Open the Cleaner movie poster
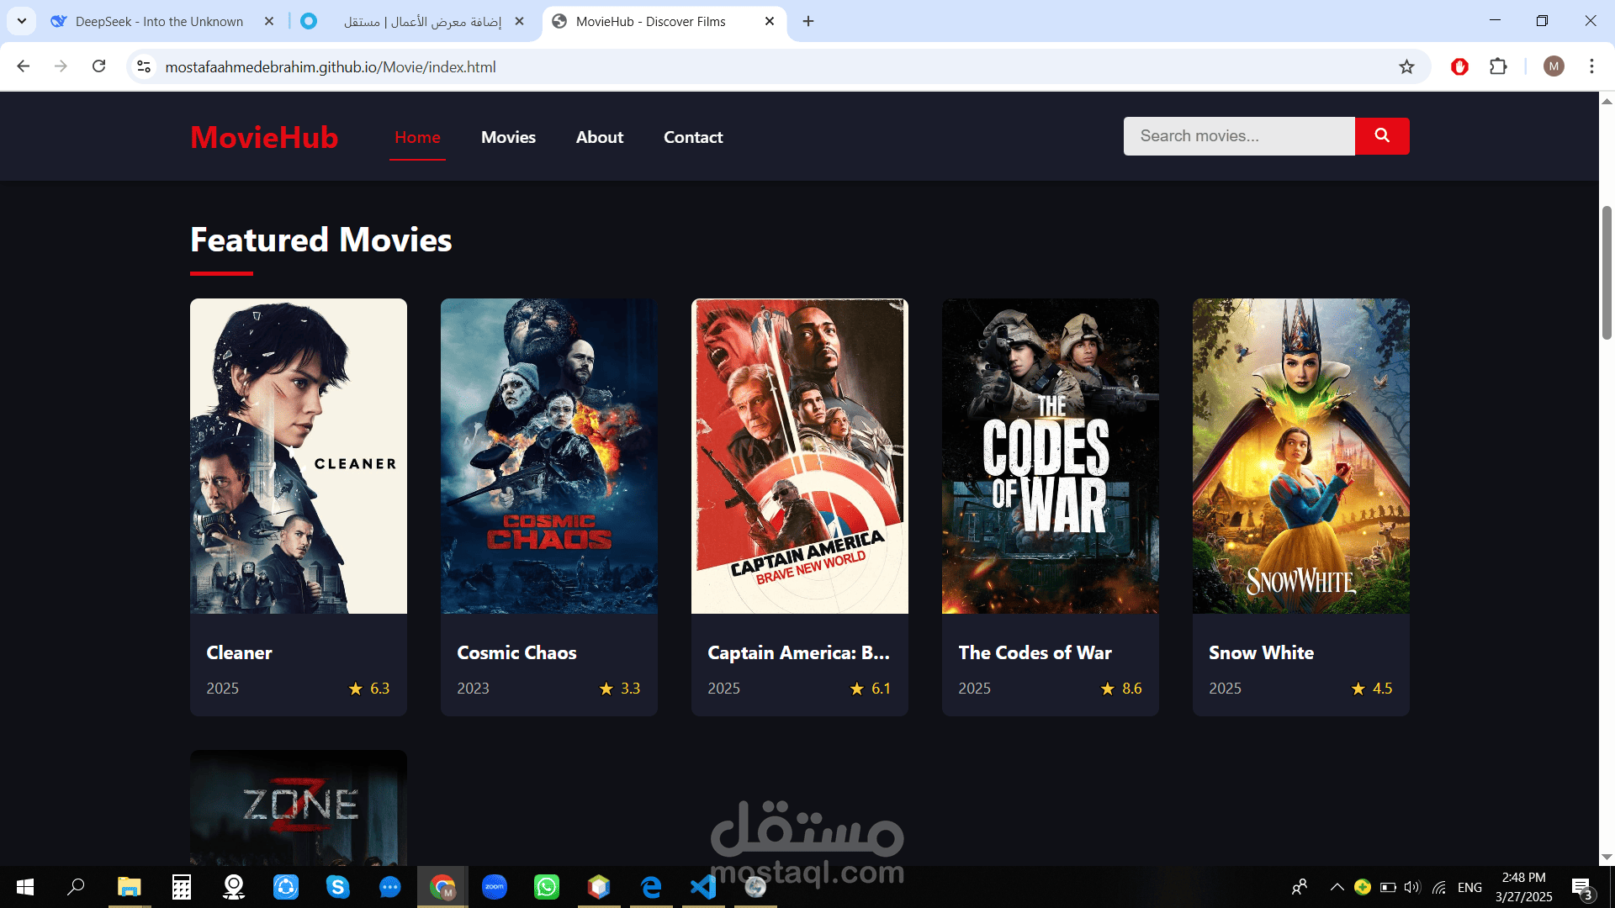 tap(299, 456)
